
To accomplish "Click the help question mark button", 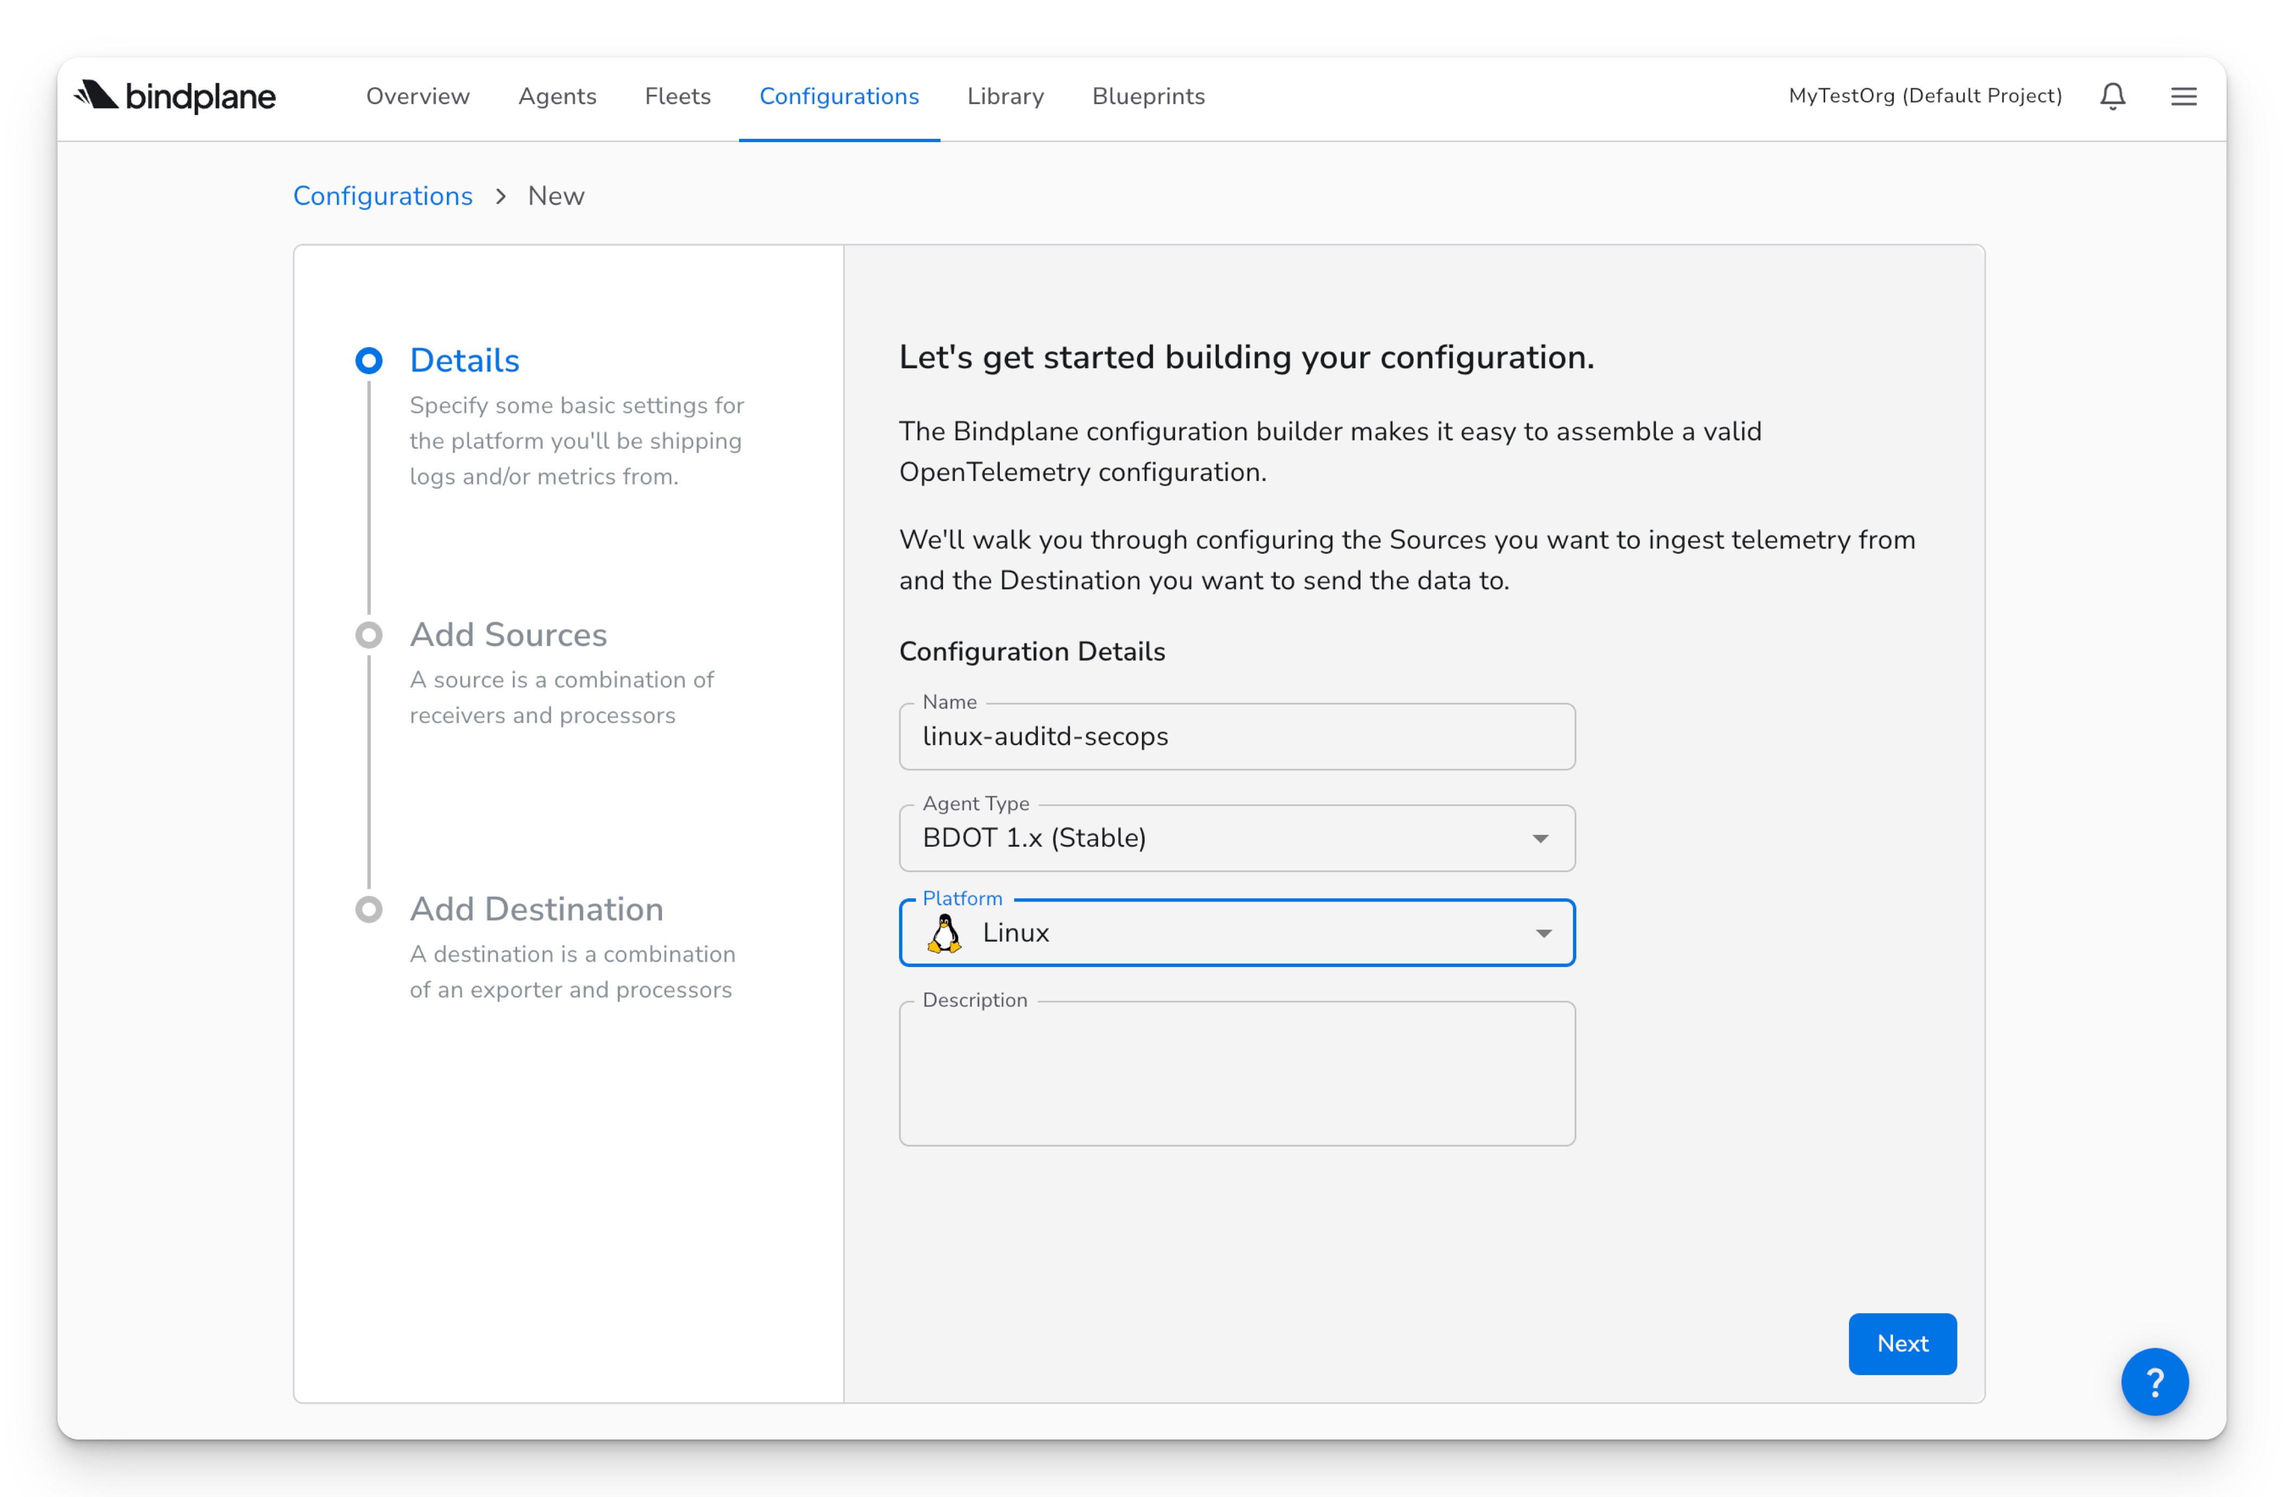I will tap(2154, 1382).
